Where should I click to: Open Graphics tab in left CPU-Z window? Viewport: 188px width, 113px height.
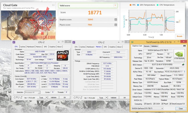coord(52,47)
